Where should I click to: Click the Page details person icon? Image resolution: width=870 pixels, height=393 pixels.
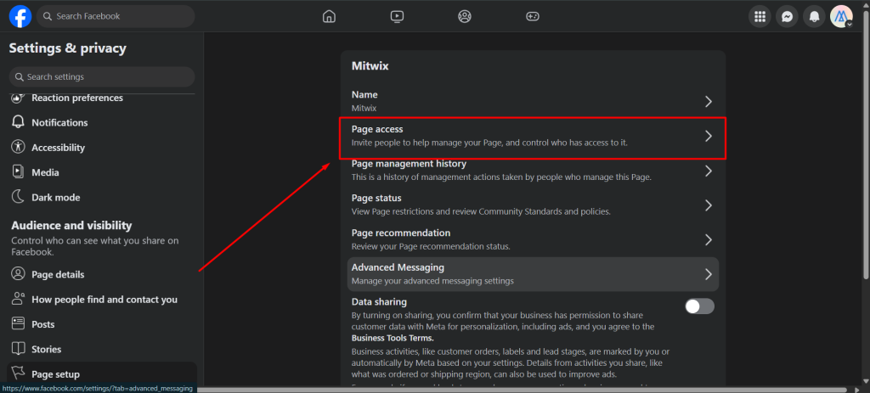tap(19, 274)
